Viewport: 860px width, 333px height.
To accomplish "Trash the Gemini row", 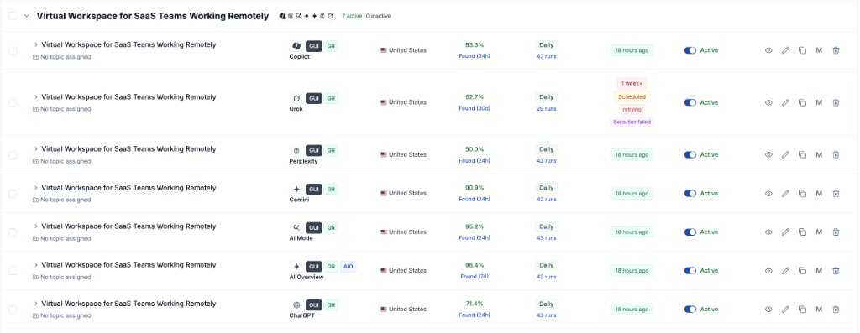I will (x=836, y=193).
